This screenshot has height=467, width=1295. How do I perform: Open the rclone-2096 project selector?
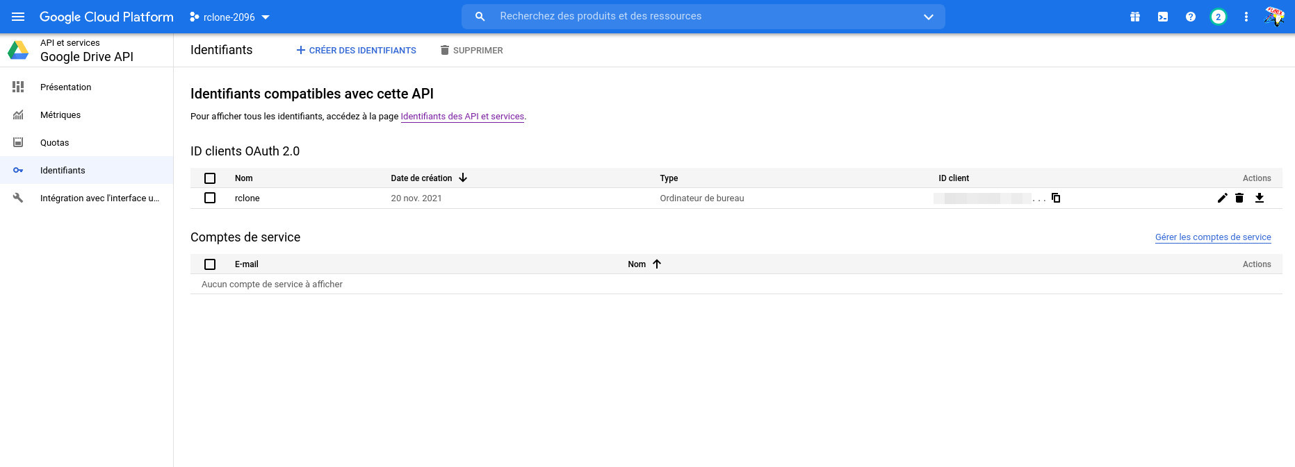click(229, 17)
